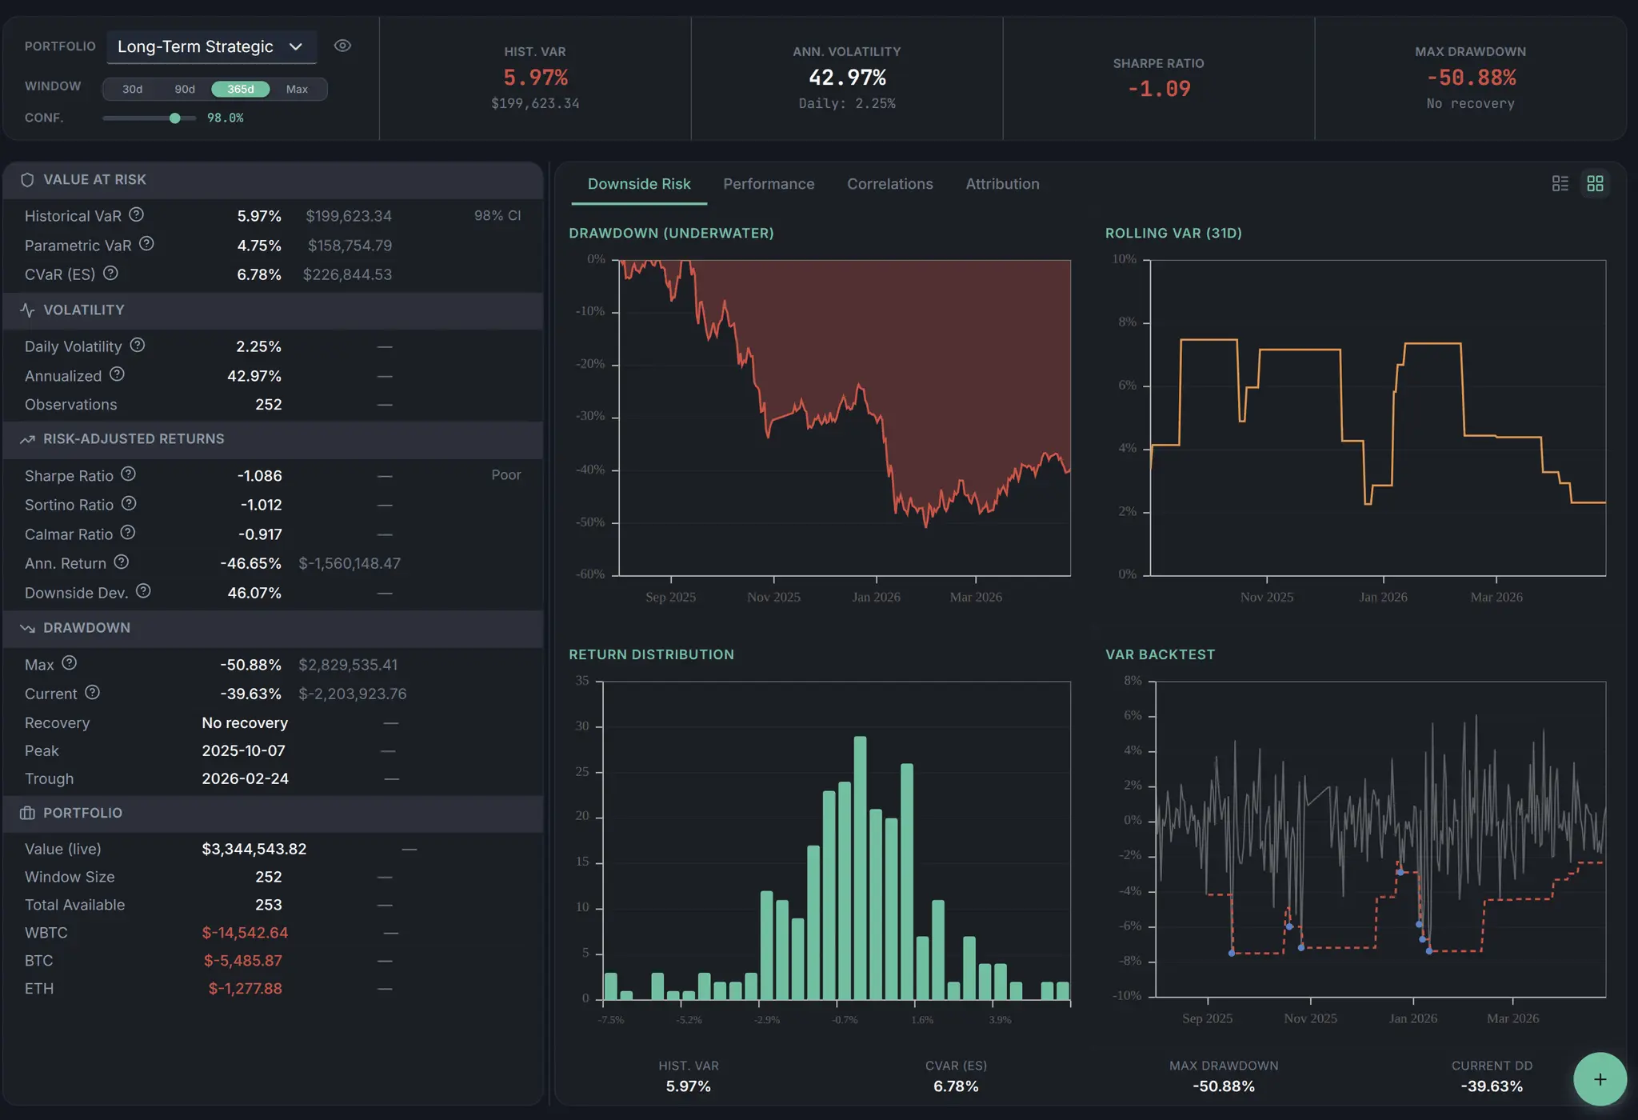Screen dimensions: 1638x1120
Task: Switch charts to list layout view
Action: 1560,184
